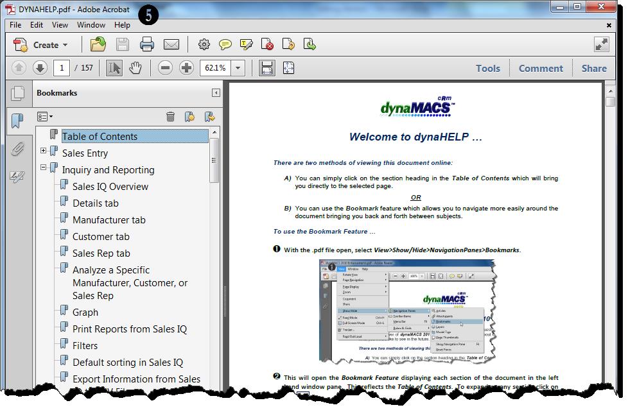
Task: Click the scrolling page display icon
Action: (x=267, y=68)
